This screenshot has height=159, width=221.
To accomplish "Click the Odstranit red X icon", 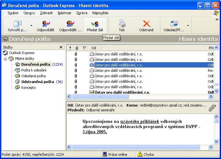I will pyautogui.click(x=146, y=23).
